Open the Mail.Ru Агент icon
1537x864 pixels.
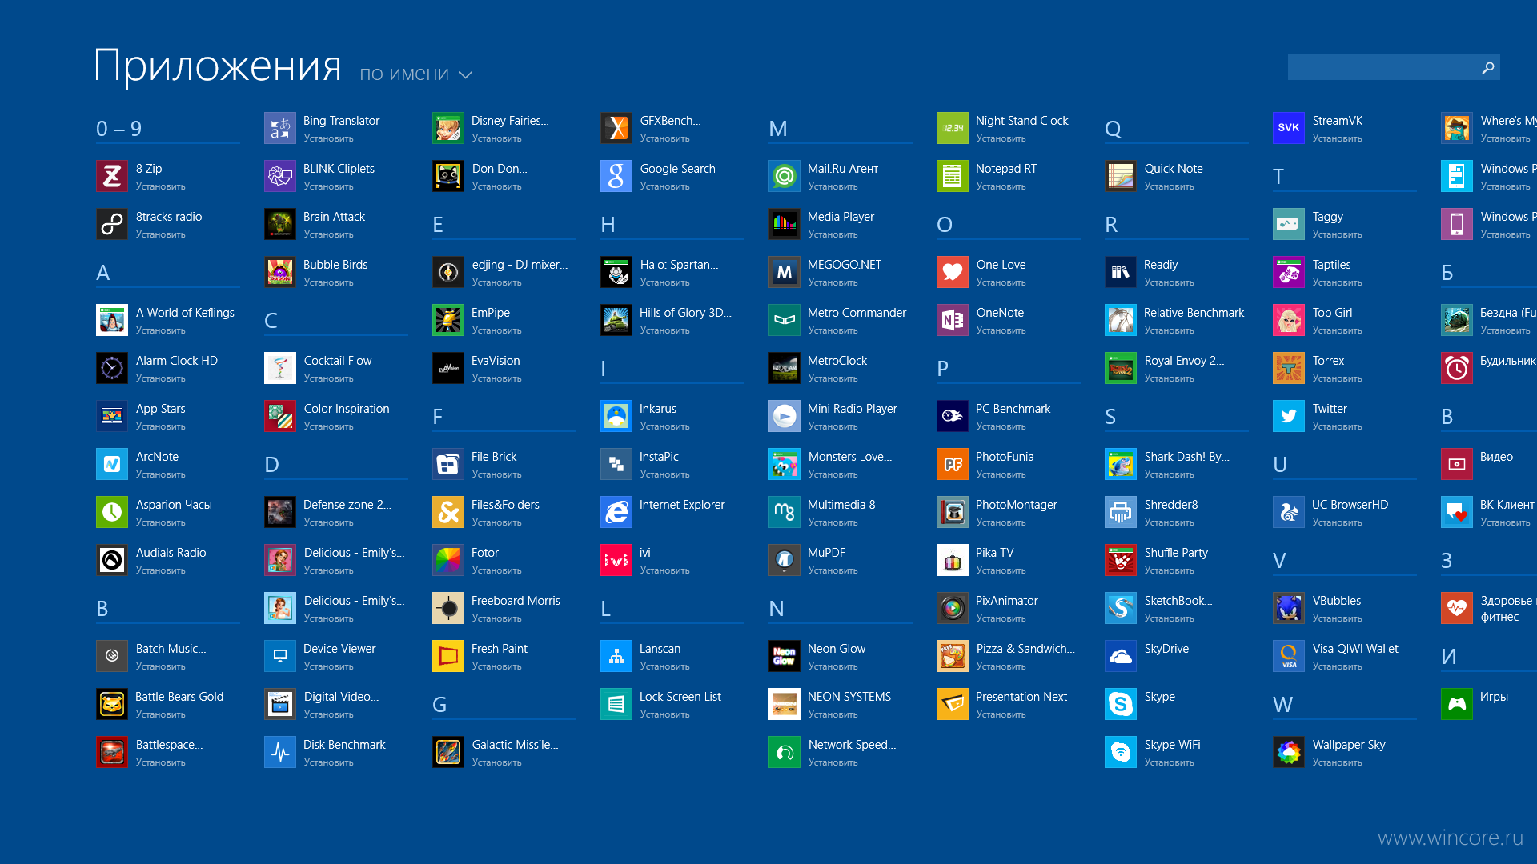[x=785, y=176]
